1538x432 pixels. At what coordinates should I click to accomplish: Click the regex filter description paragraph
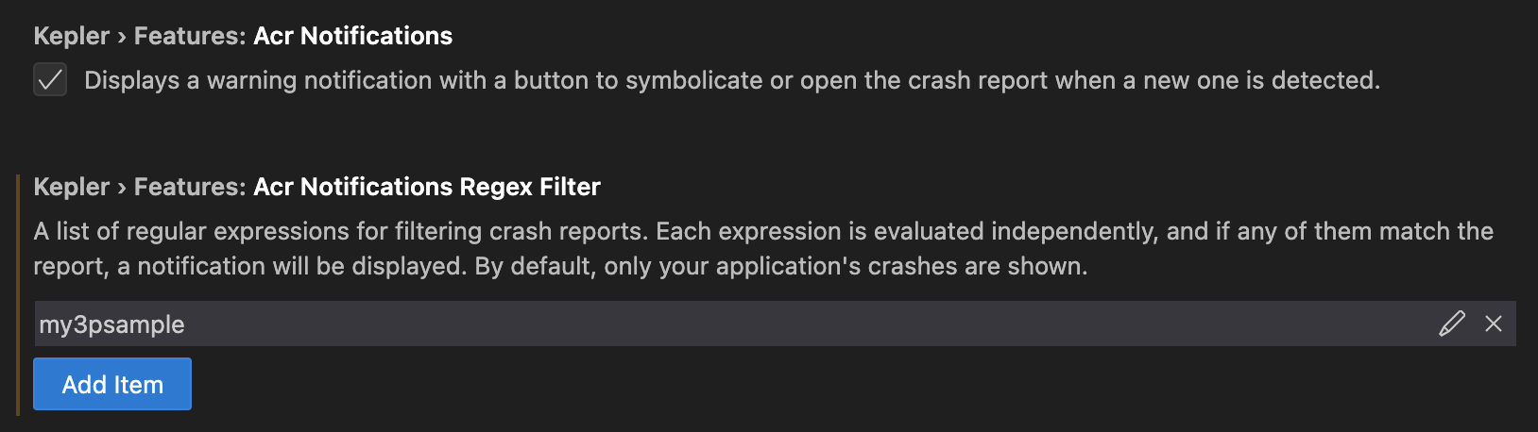coord(756,248)
